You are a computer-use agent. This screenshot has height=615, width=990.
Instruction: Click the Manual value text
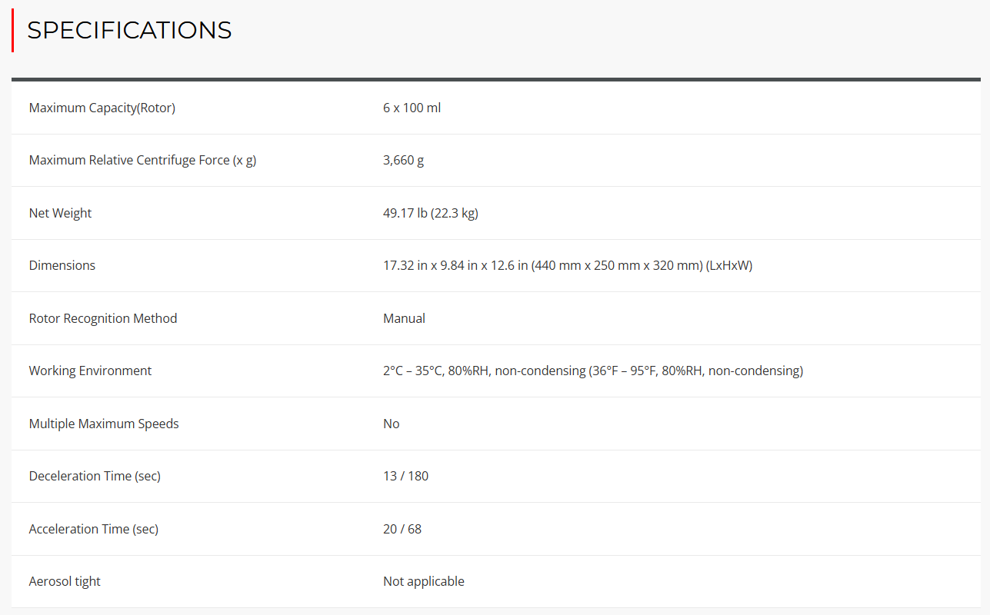click(405, 318)
